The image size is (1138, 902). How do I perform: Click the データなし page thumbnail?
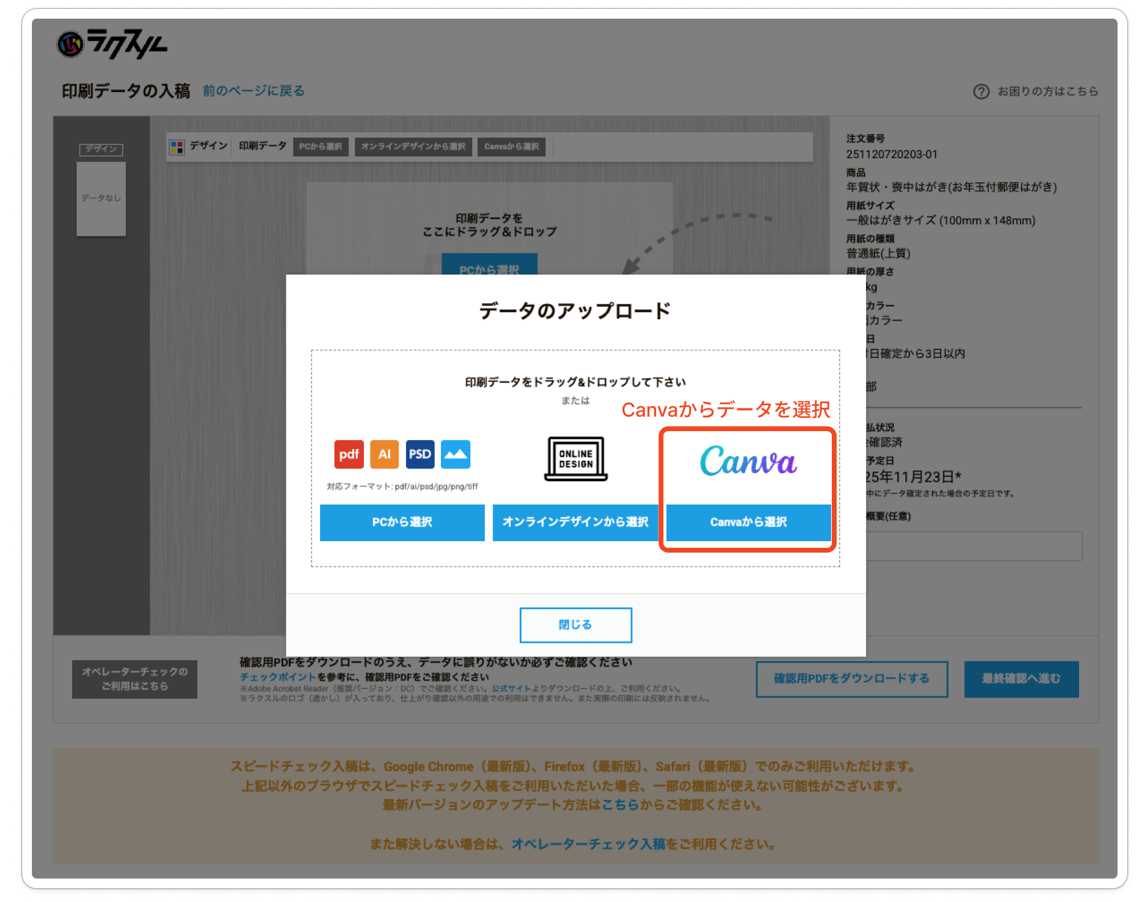click(101, 198)
